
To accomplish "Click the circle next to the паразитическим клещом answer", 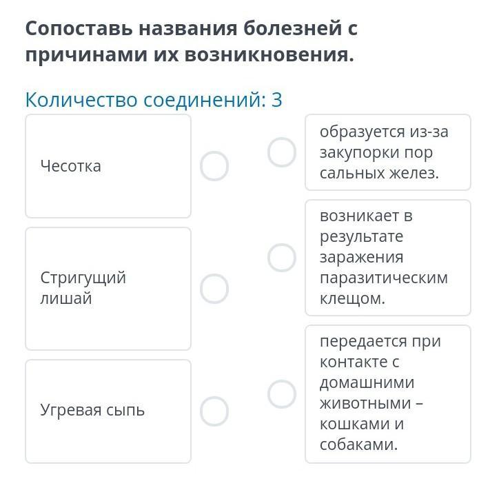I will pyautogui.click(x=282, y=258).
